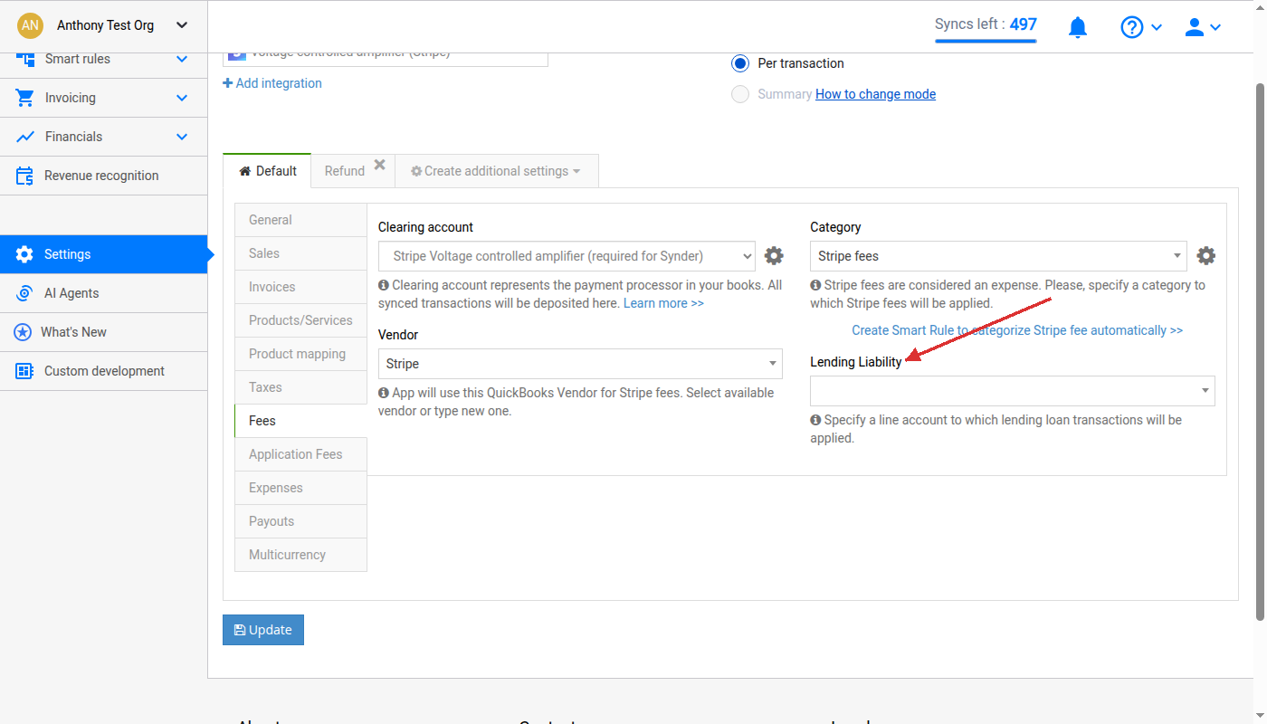
Task: Click the Custom development icon
Action: pos(24,371)
